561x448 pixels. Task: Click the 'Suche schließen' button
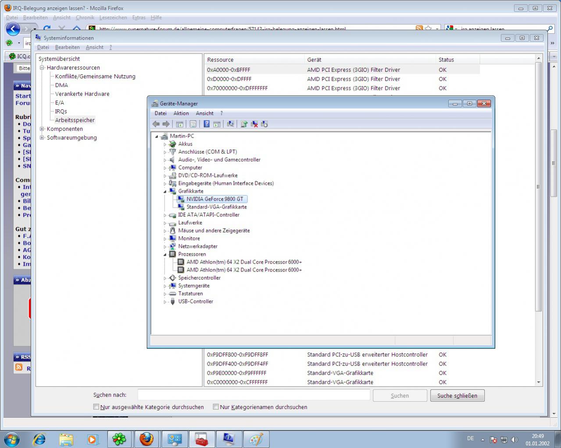[x=457, y=395]
